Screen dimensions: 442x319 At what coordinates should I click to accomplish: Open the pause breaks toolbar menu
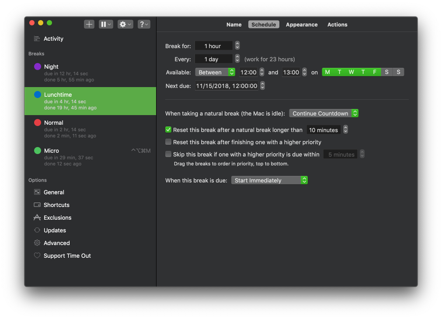pyautogui.click(x=106, y=24)
